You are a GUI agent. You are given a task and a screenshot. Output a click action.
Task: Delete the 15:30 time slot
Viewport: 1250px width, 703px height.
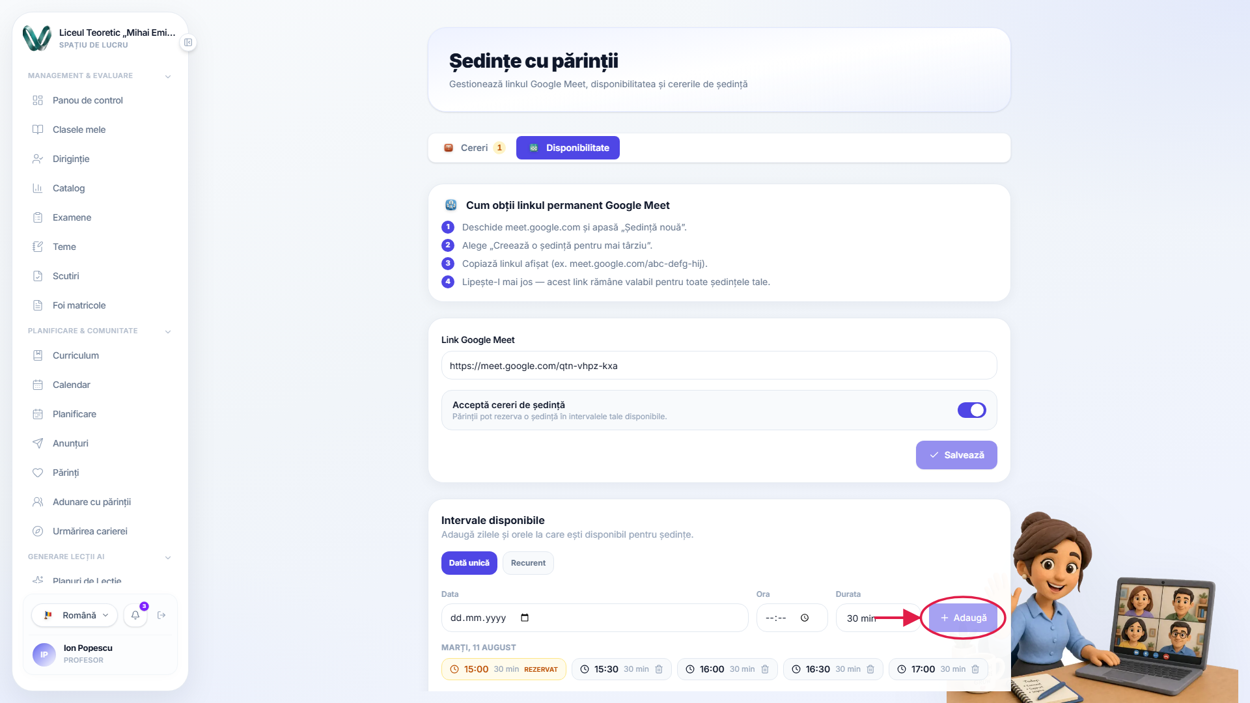tap(659, 669)
